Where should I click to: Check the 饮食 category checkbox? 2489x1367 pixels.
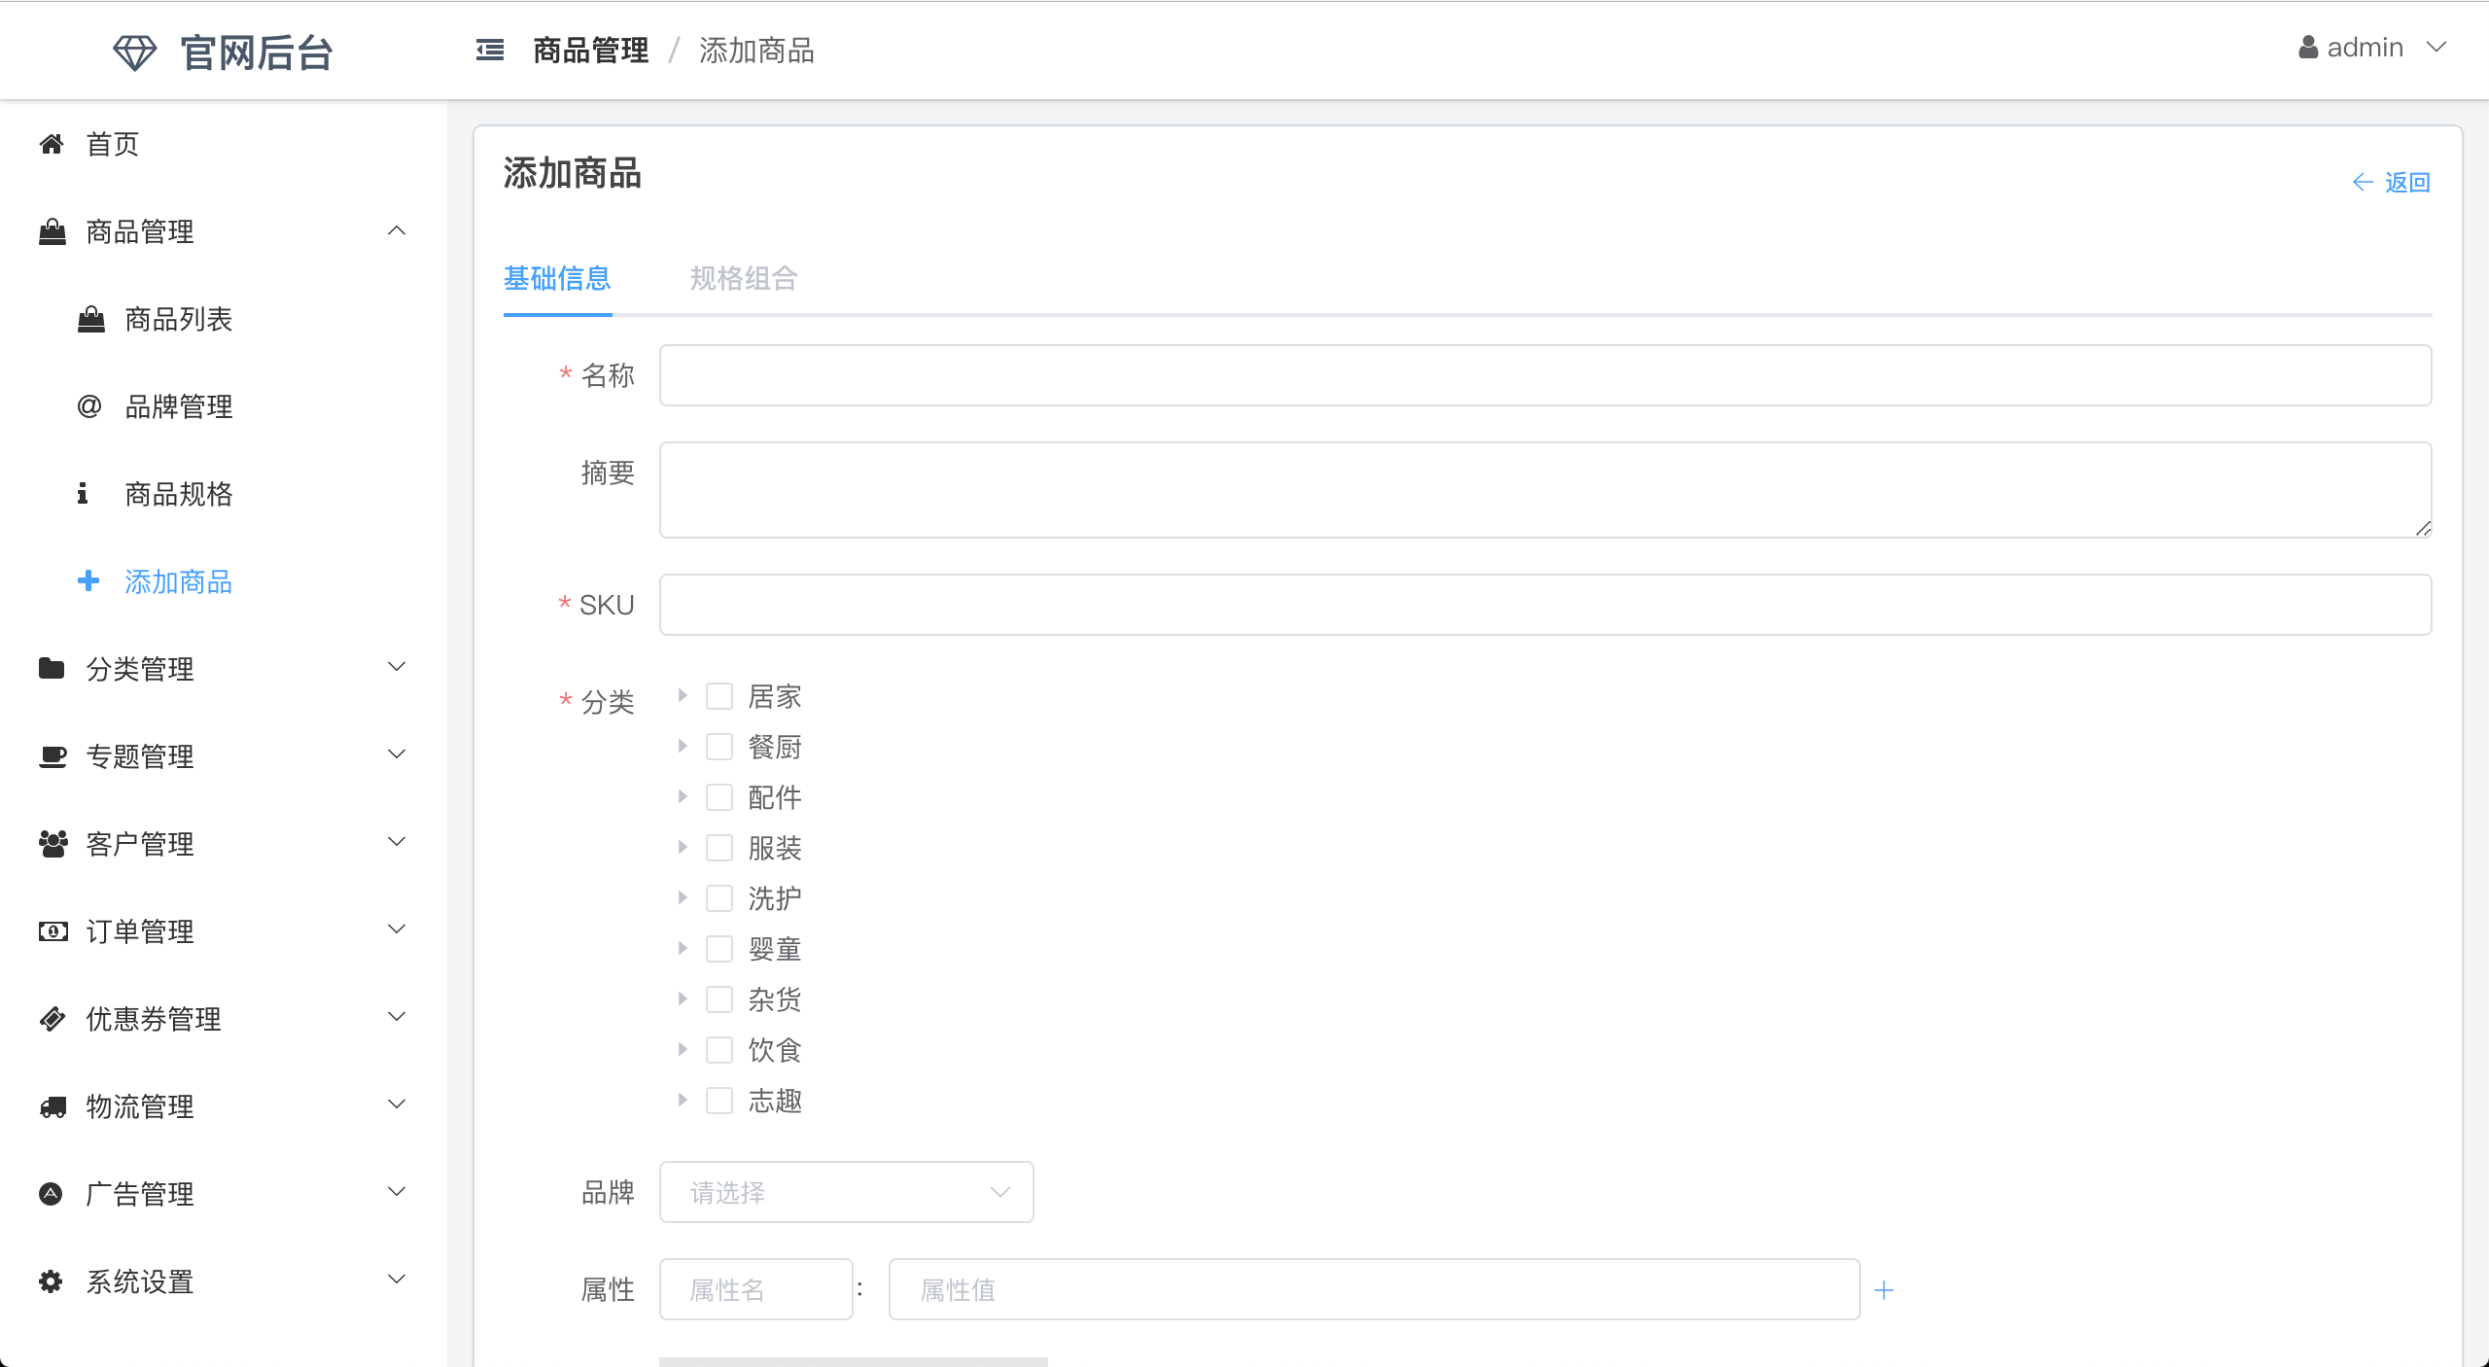(719, 1050)
